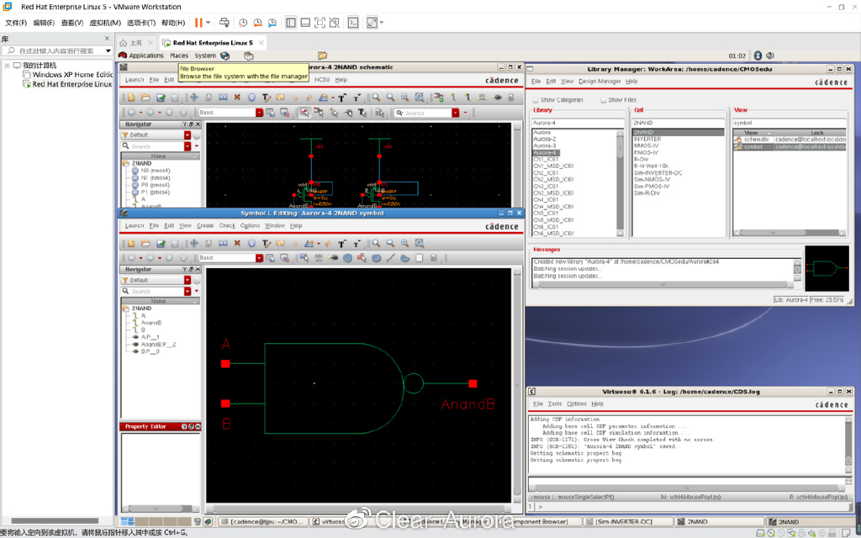Open the Default filter dropdown in symbol Navigator
Viewport: 861px width, 538px height.
click(x=186, y=280)
